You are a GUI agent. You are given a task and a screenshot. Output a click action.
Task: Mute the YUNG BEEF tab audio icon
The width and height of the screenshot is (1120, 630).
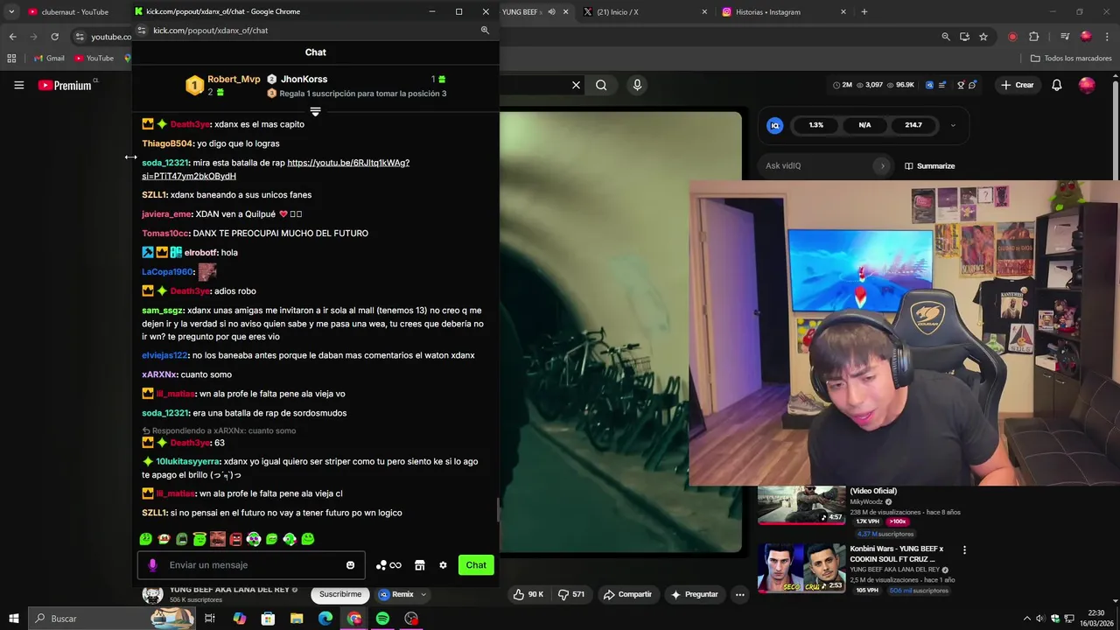pos(551,12)
